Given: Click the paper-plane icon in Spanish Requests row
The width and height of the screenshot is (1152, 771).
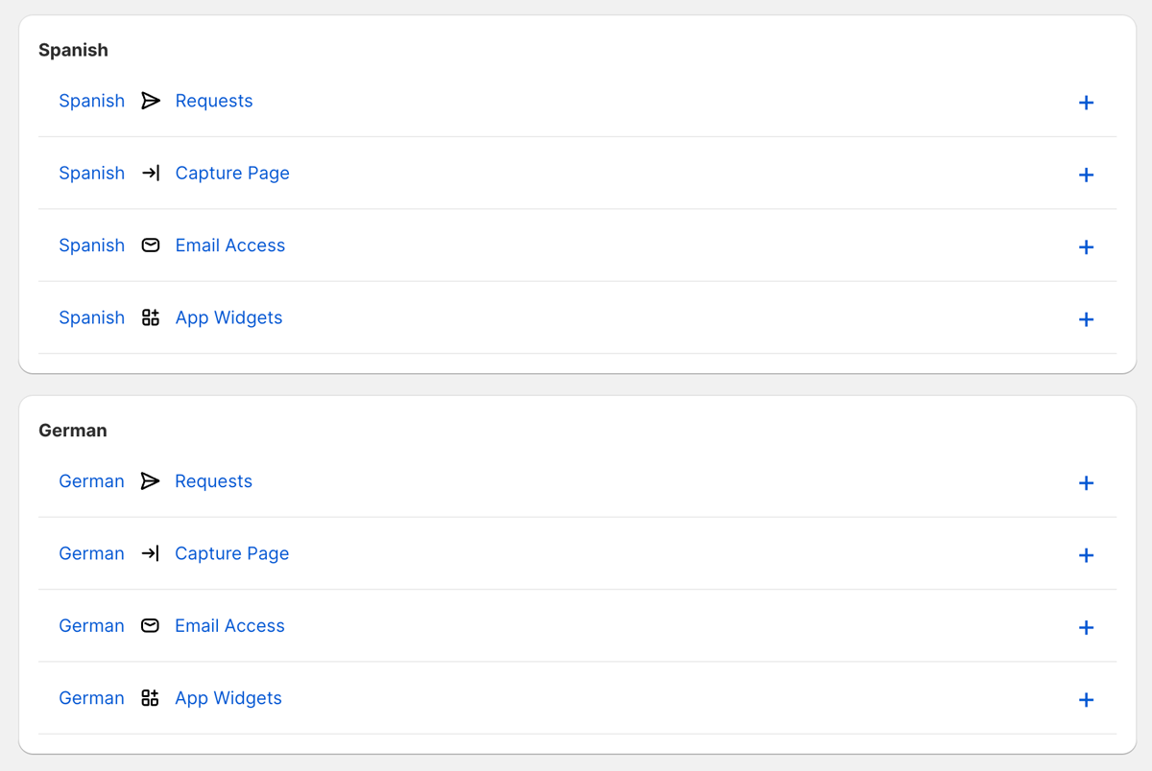Looking at the screenshot, I should (150, 101).
